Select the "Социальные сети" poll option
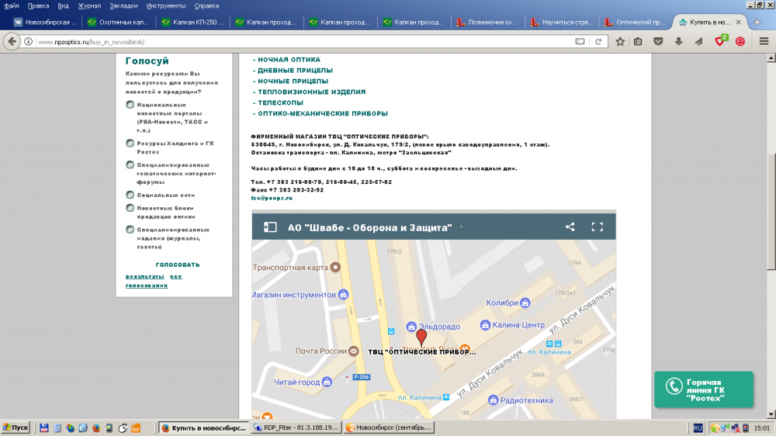The image size is (776, 436). [x=130, y=195]
